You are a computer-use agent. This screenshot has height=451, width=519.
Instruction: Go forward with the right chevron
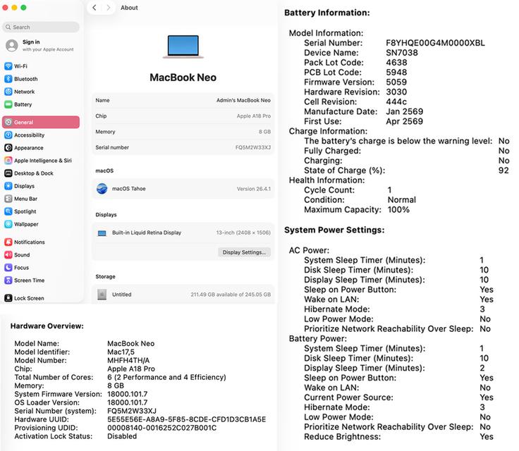[x=108, y=8]
